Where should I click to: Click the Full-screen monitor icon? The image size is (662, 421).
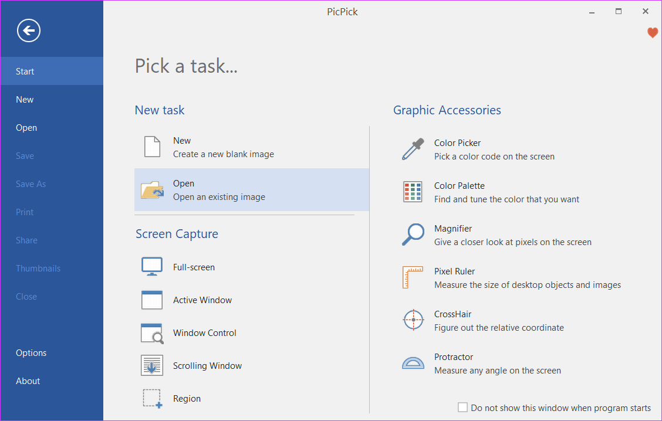(152, 267)
